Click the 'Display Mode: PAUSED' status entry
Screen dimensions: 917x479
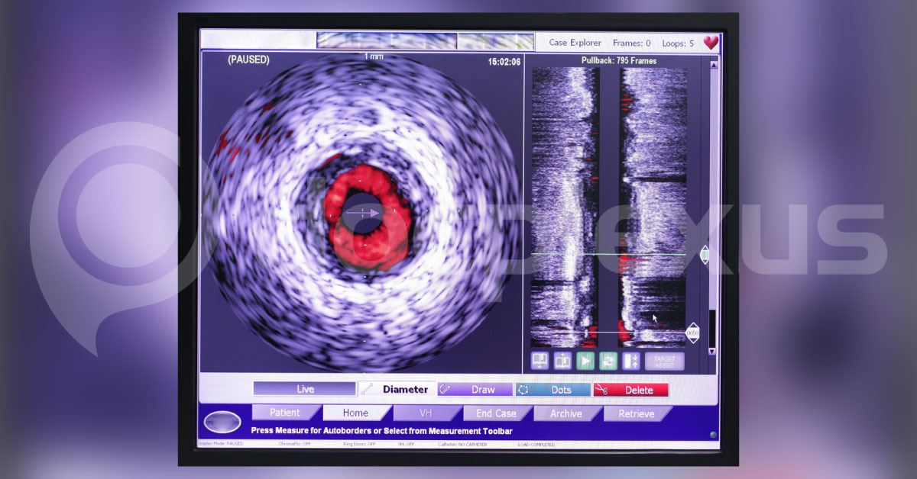(x=220, y=443)
